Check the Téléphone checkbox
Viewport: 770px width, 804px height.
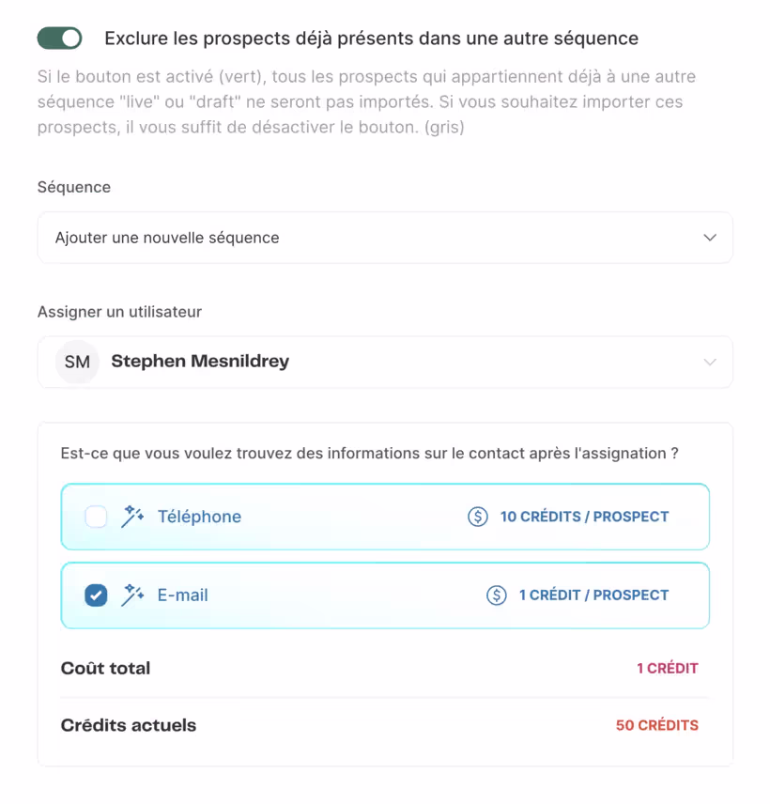[96, 517]
